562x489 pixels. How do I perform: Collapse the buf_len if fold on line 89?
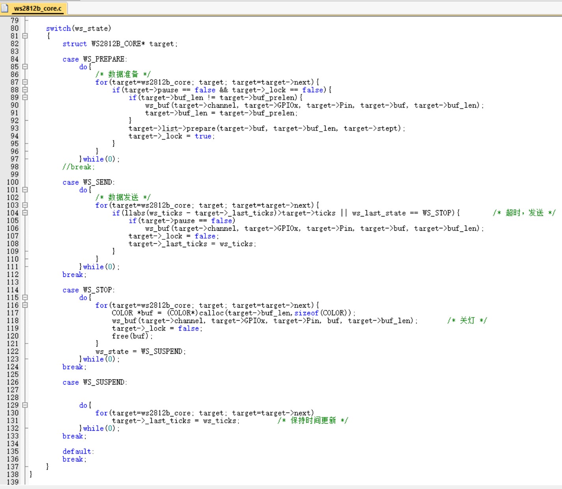(25, 97)
